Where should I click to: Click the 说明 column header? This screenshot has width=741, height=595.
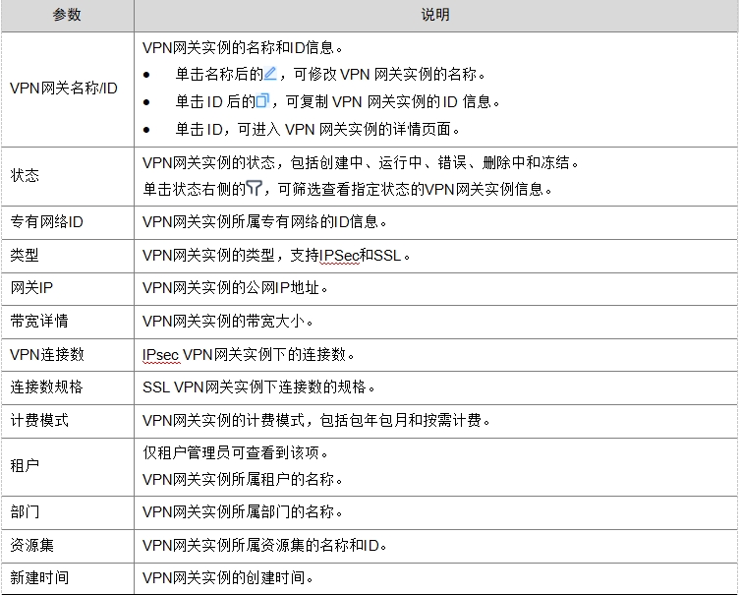(435, 15)
